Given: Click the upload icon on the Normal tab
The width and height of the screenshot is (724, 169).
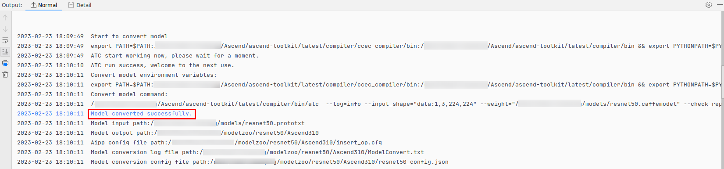Looking at the screenshot, I should [x=33, y=5].
